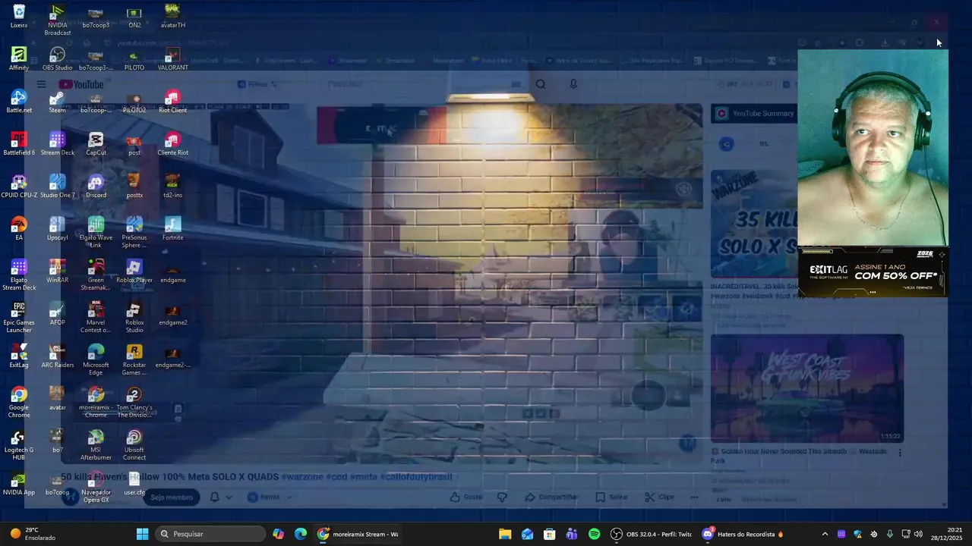Open the YouTube hamburger menu
This screenshot has height=546, width=972.
tap(41, 84)
